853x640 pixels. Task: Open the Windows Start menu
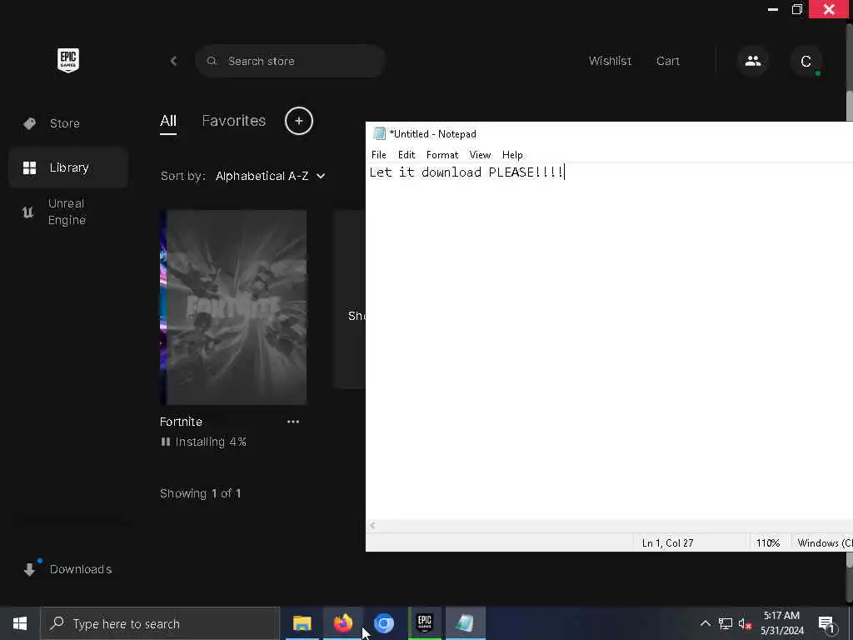click(x=20, y=623)
